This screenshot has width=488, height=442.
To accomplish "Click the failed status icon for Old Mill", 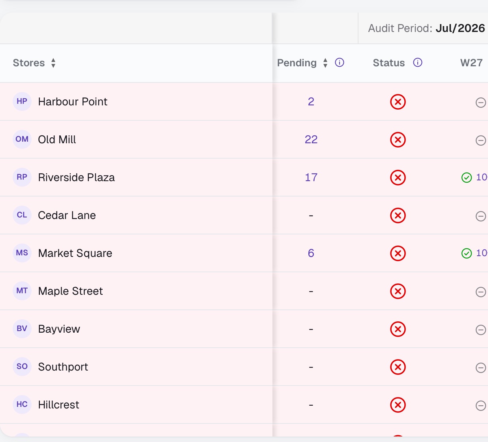I will coord(398,140).
